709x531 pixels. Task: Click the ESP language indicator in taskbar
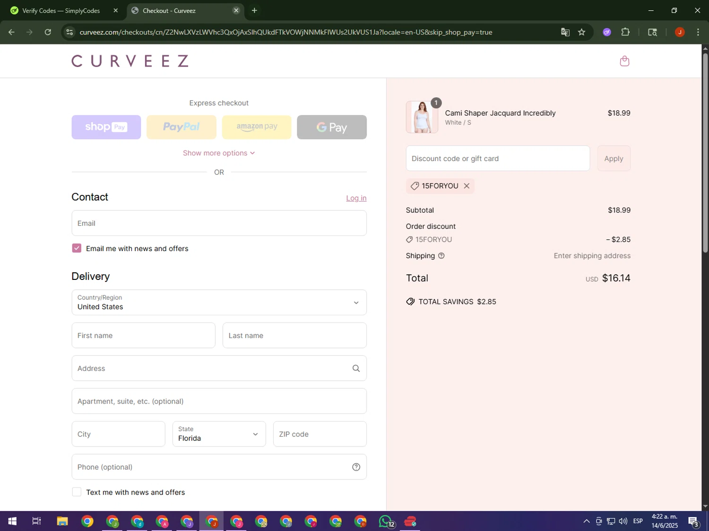tap(638, 521)
